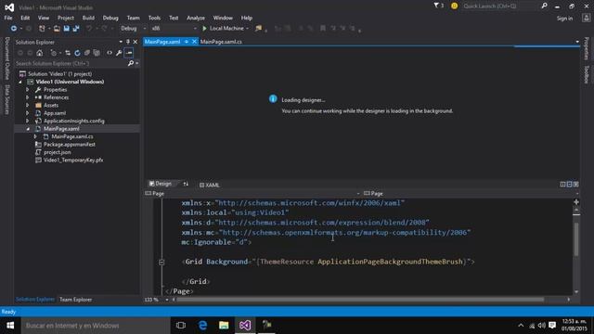Open the File menu
Viewport: 594px width, 334px height.
(x=8, y=18)
